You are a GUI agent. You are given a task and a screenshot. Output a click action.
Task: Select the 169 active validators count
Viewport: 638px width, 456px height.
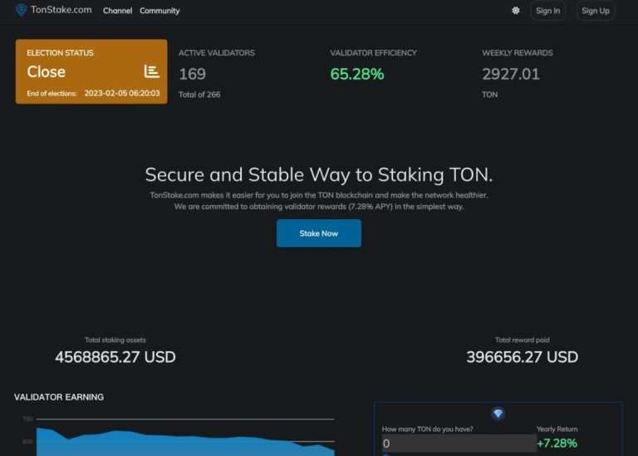click(193, 74)
